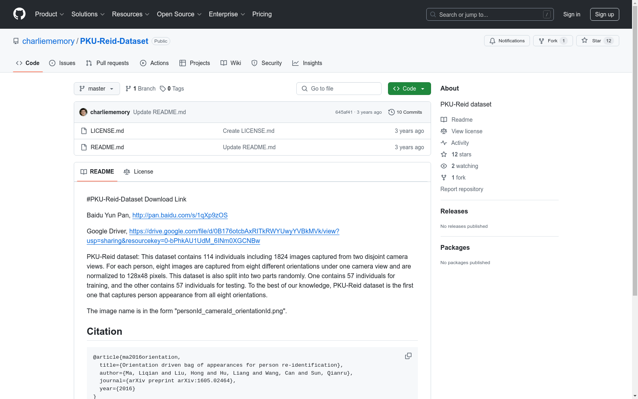The image size is (638, 399).
Task: Click the Notifications bell button
Action: (507, 41)
